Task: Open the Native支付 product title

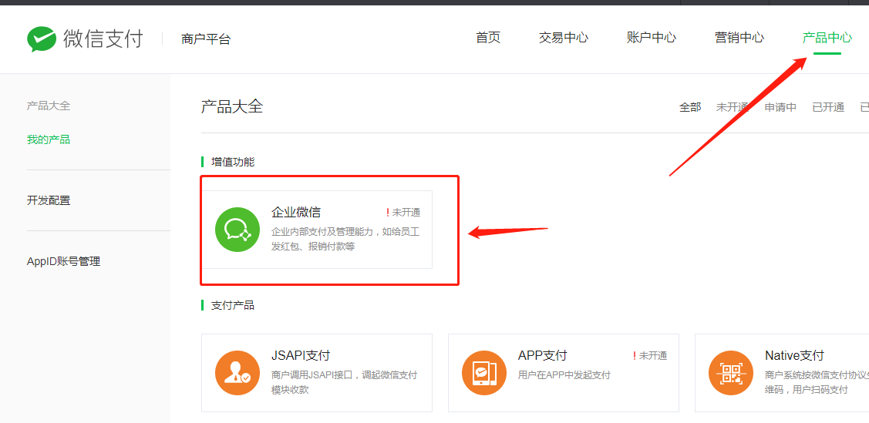Action: click(794, 355)
